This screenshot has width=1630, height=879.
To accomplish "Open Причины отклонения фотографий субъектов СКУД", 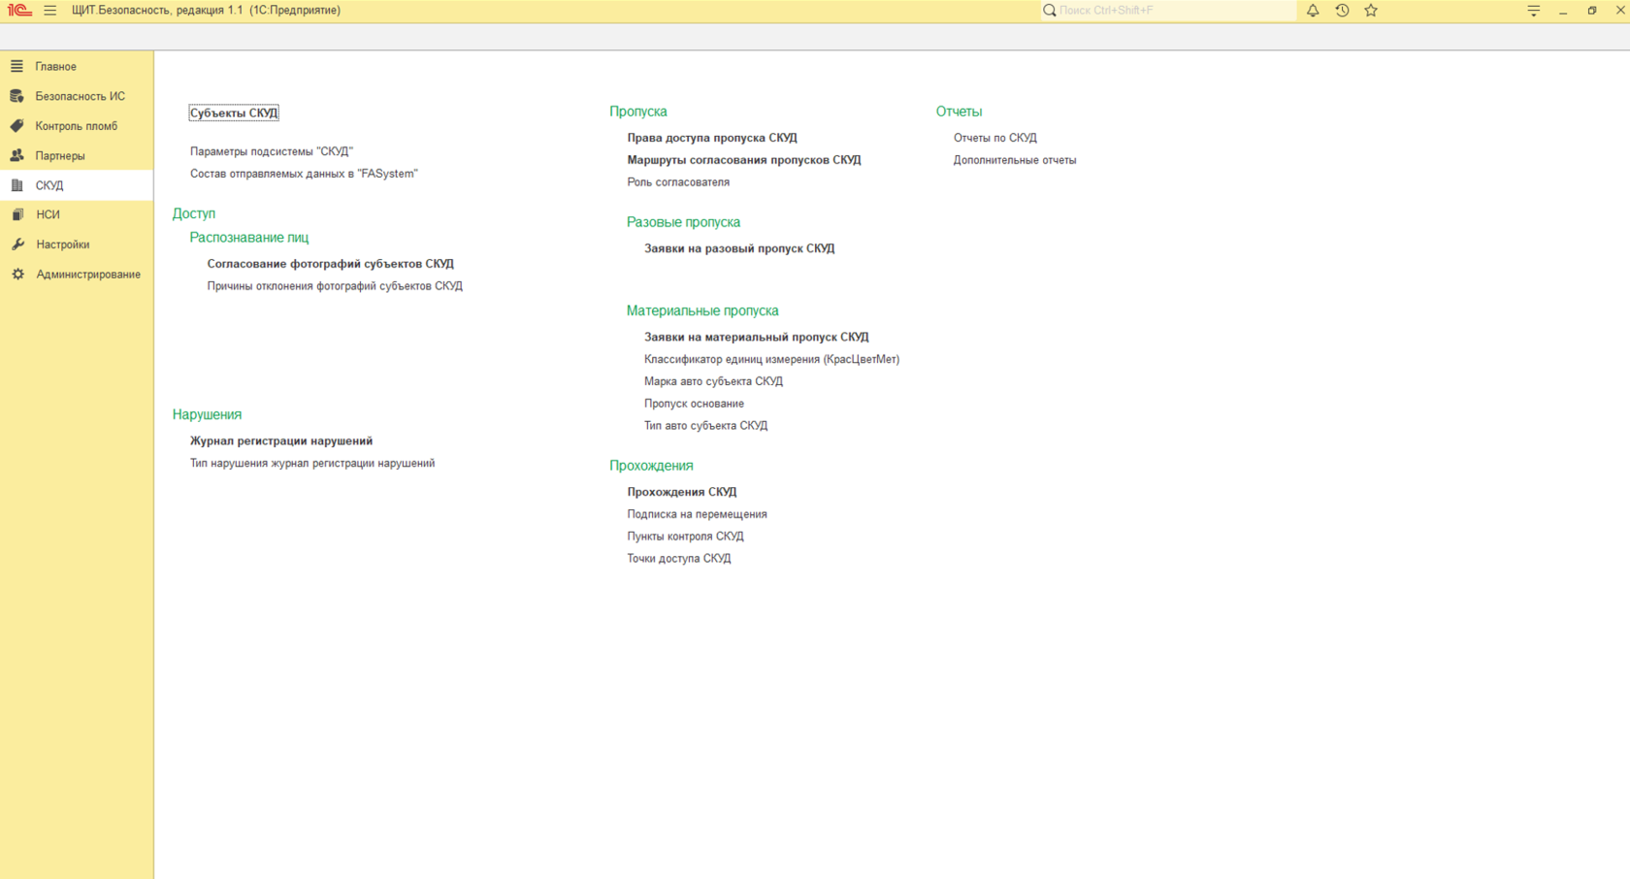I will tap(335, 286).
